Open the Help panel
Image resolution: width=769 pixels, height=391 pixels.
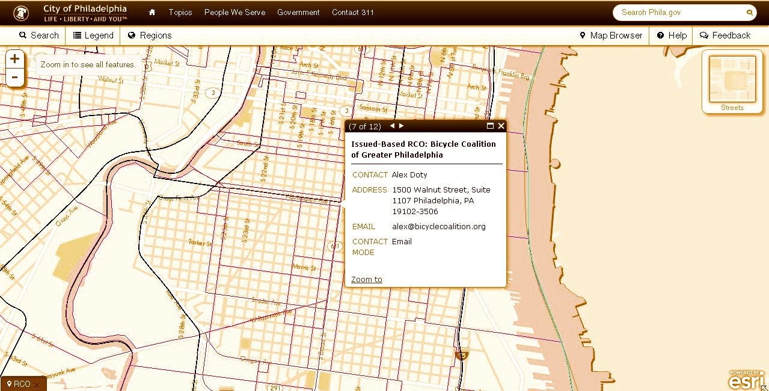pos(672,35)
